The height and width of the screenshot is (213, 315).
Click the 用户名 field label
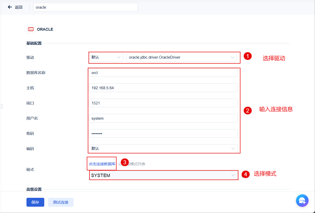pos(32,118)
